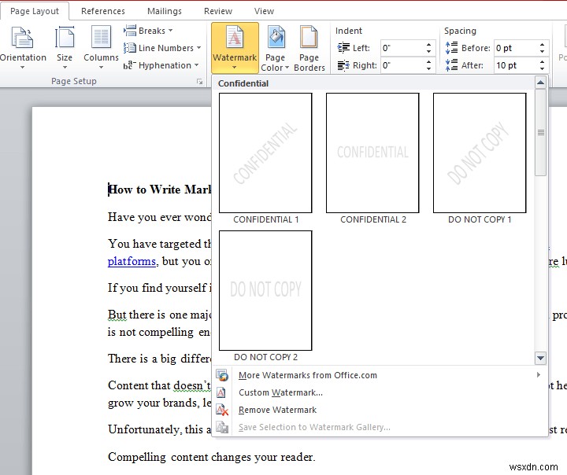567x475 pixels.
Task: Click the Line Numbers icon
Action: point(130,48)
